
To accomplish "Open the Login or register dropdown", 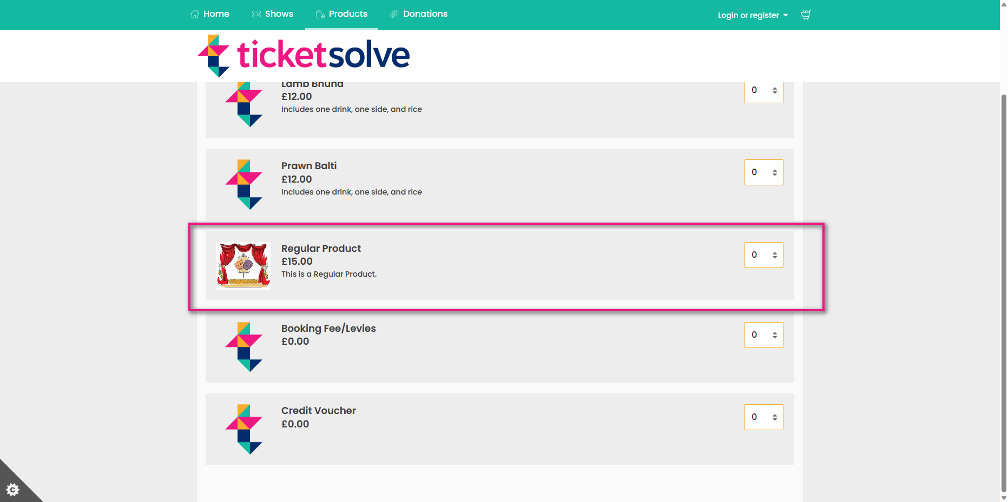I will click(x=749, y=15).
